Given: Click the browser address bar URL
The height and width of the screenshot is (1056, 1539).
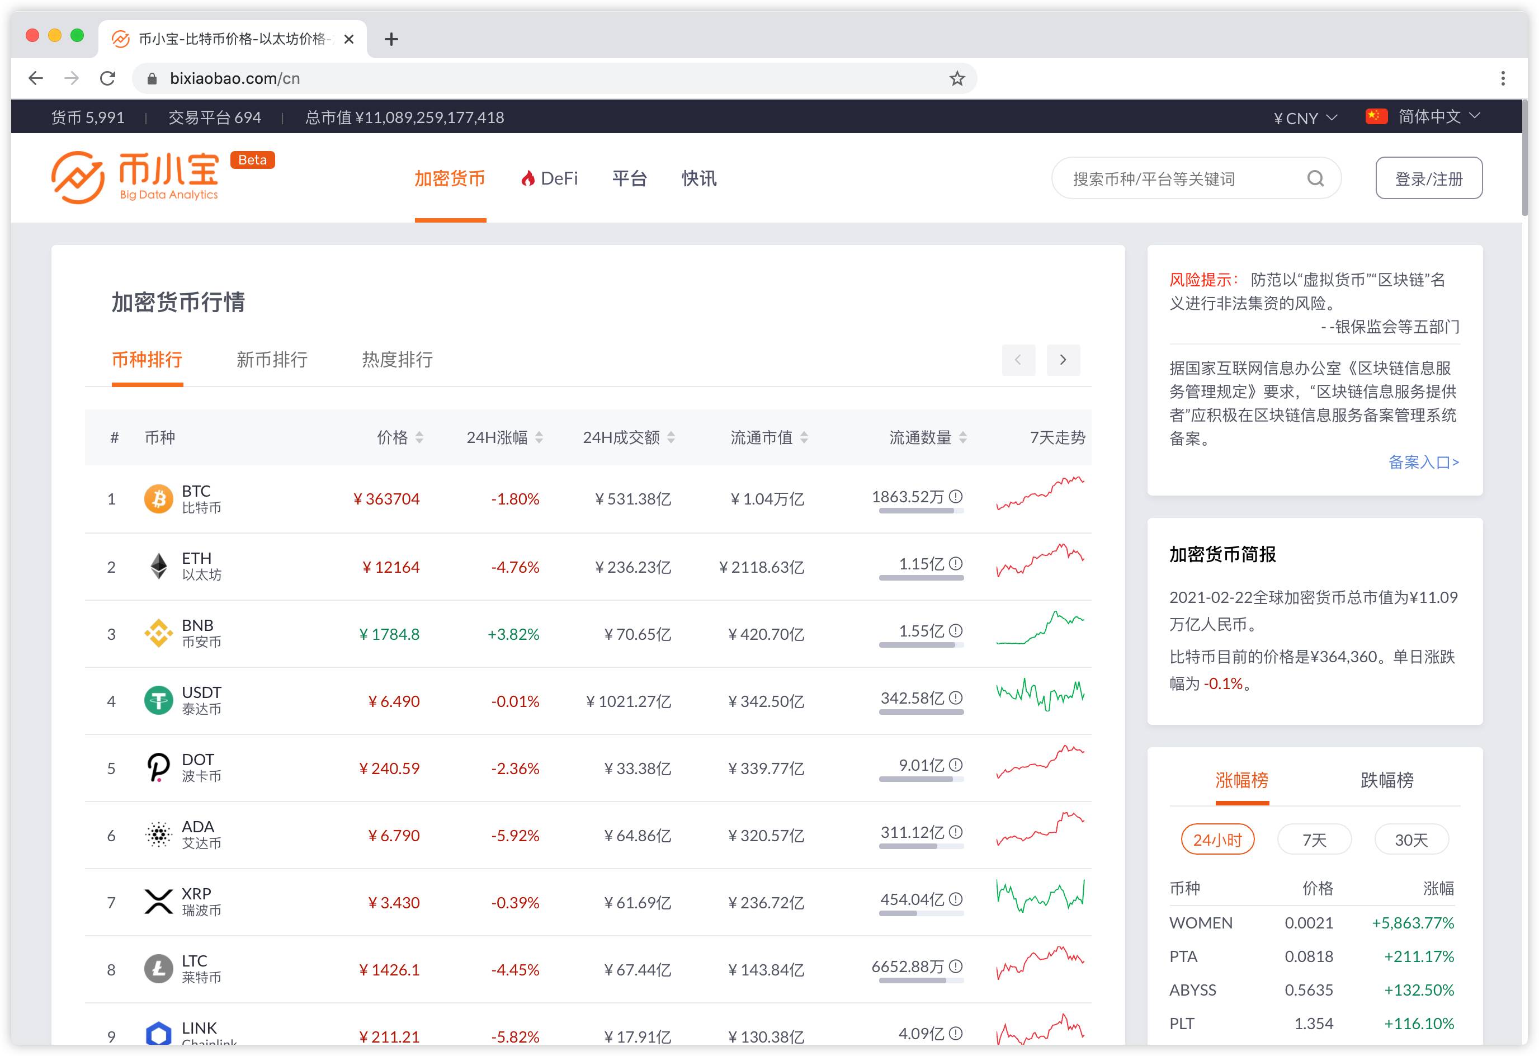Looking at the screenshot, I should 234,78.
